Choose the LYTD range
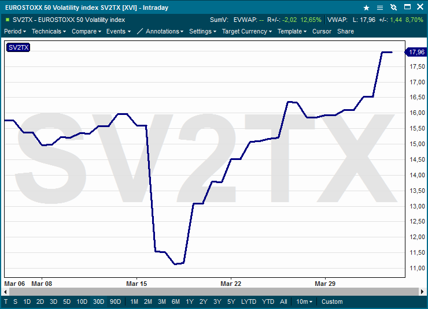 249,301
